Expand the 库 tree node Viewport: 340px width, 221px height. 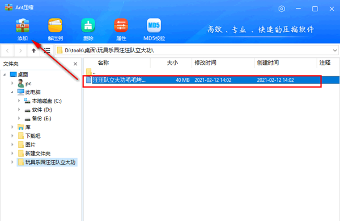(x=12, y=127)
